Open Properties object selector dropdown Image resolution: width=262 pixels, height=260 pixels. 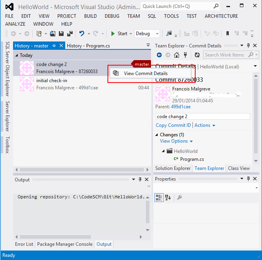(x=256, y=188)
